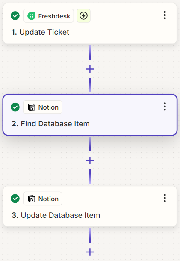Click the Notion logo icon in step 2
Image resolution: width=180 pixels, height=261 pixels.
point(32,107)
